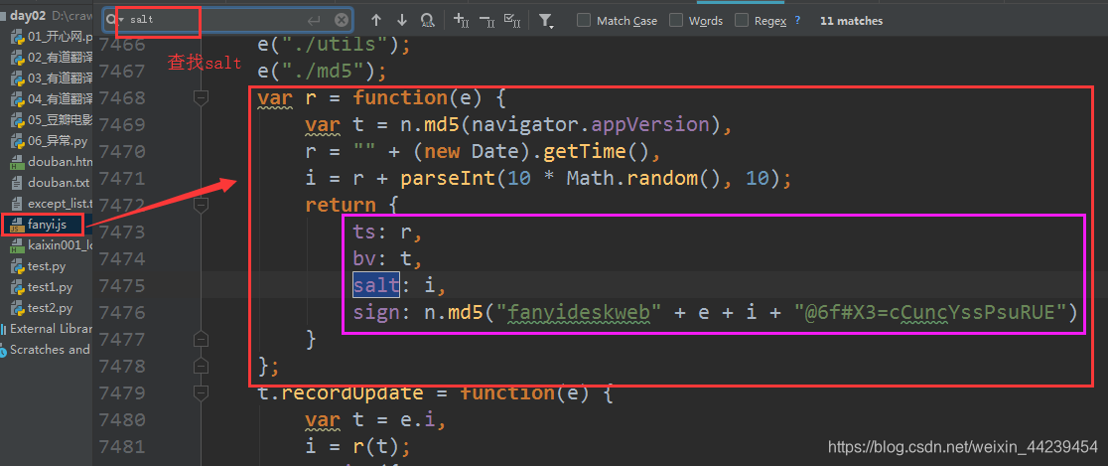Collapse the fold marker at line 7468

[x=202, y=97]
